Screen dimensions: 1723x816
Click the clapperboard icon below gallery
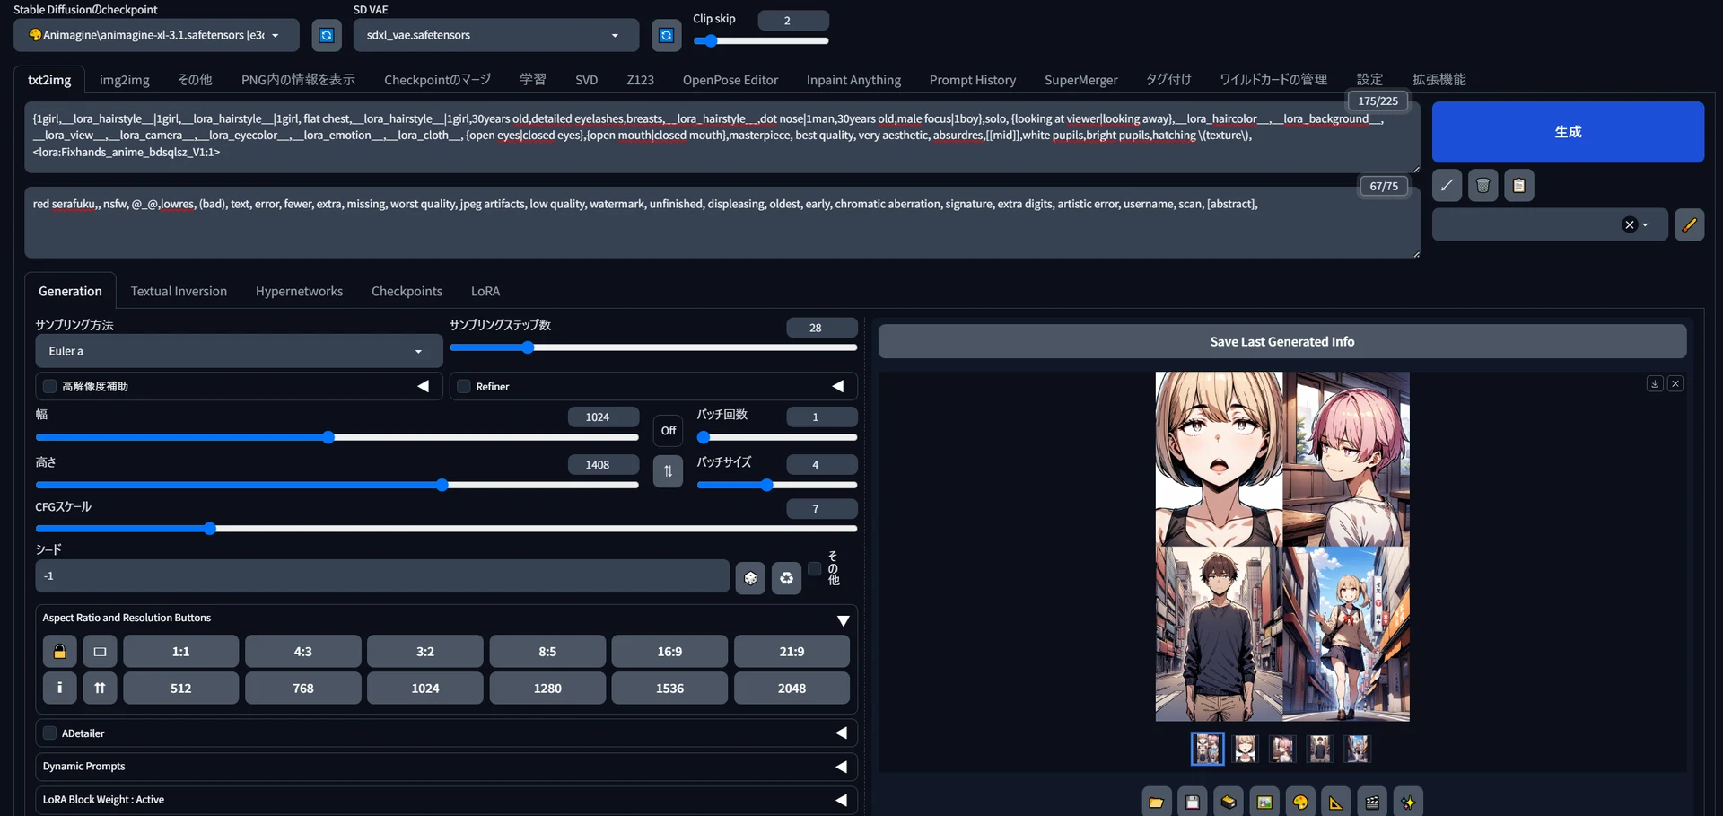pos(1372,802)
